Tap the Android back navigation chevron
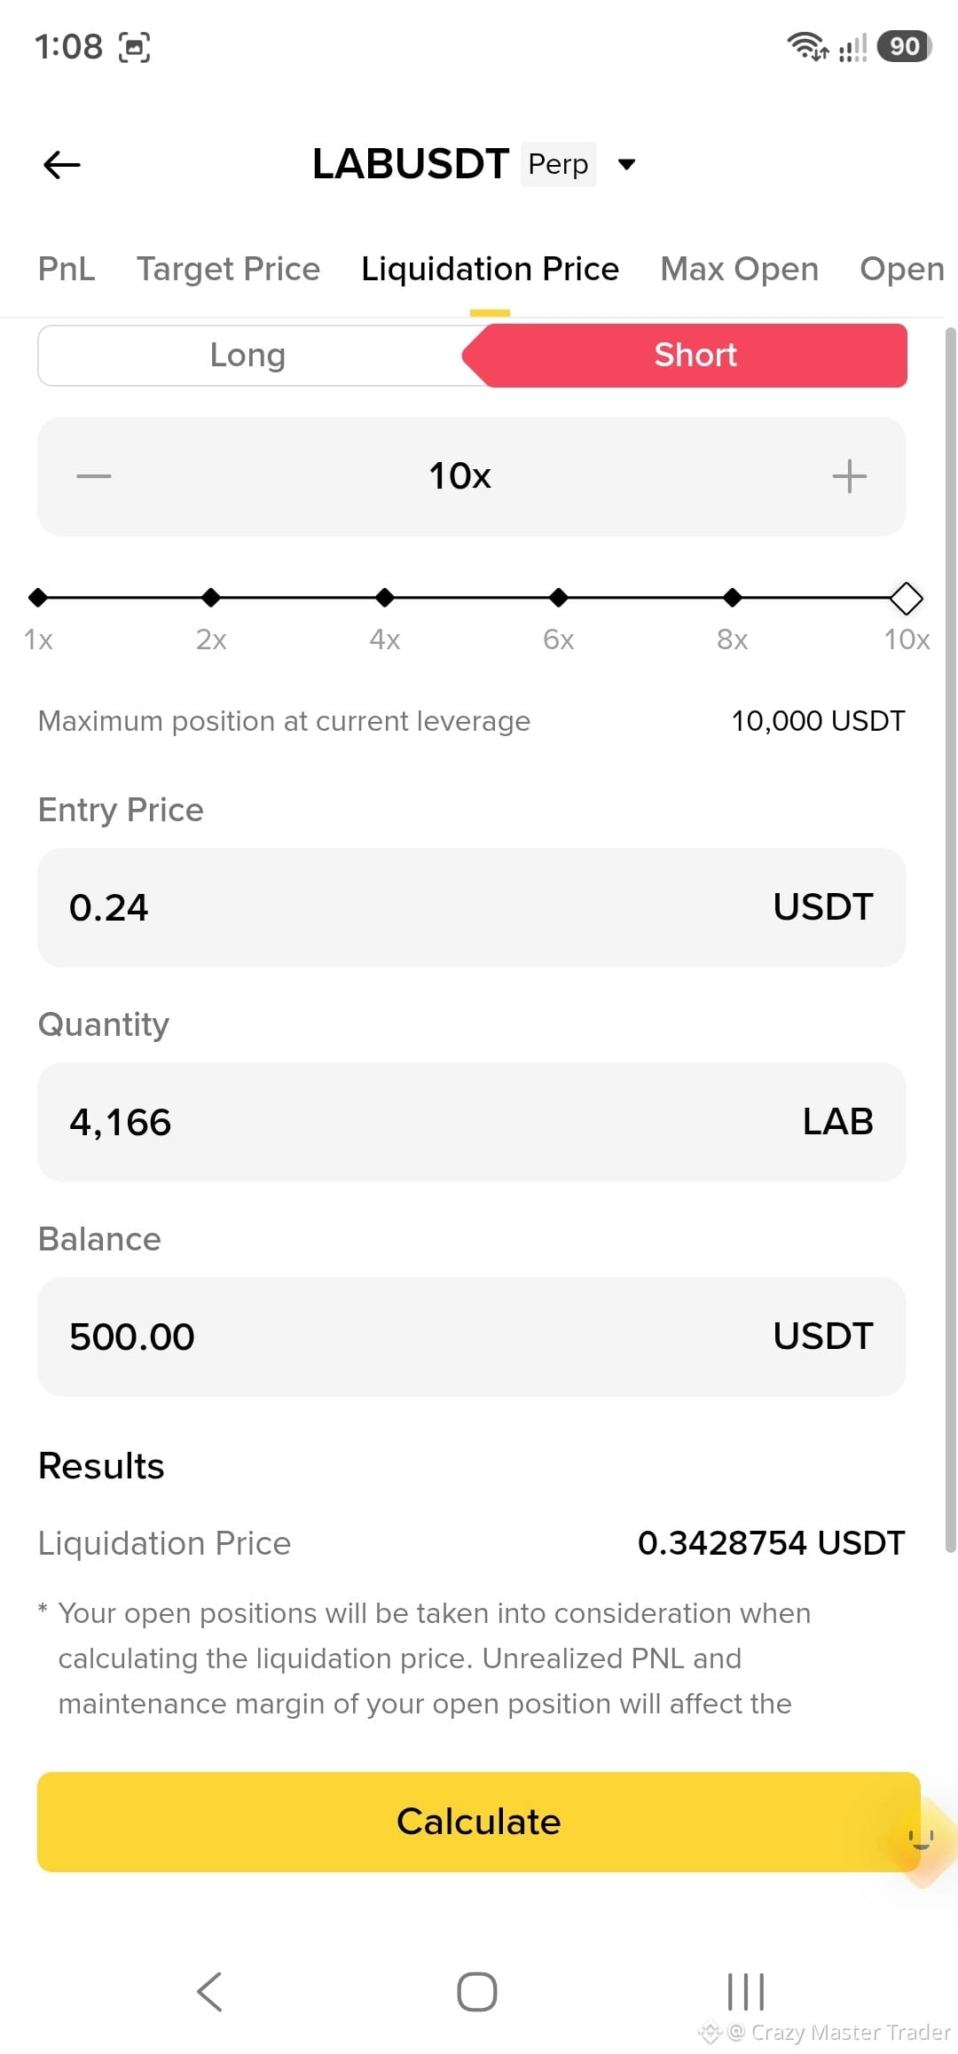This screenshot has height=2054, width=958. click(x=209, y=1992)
